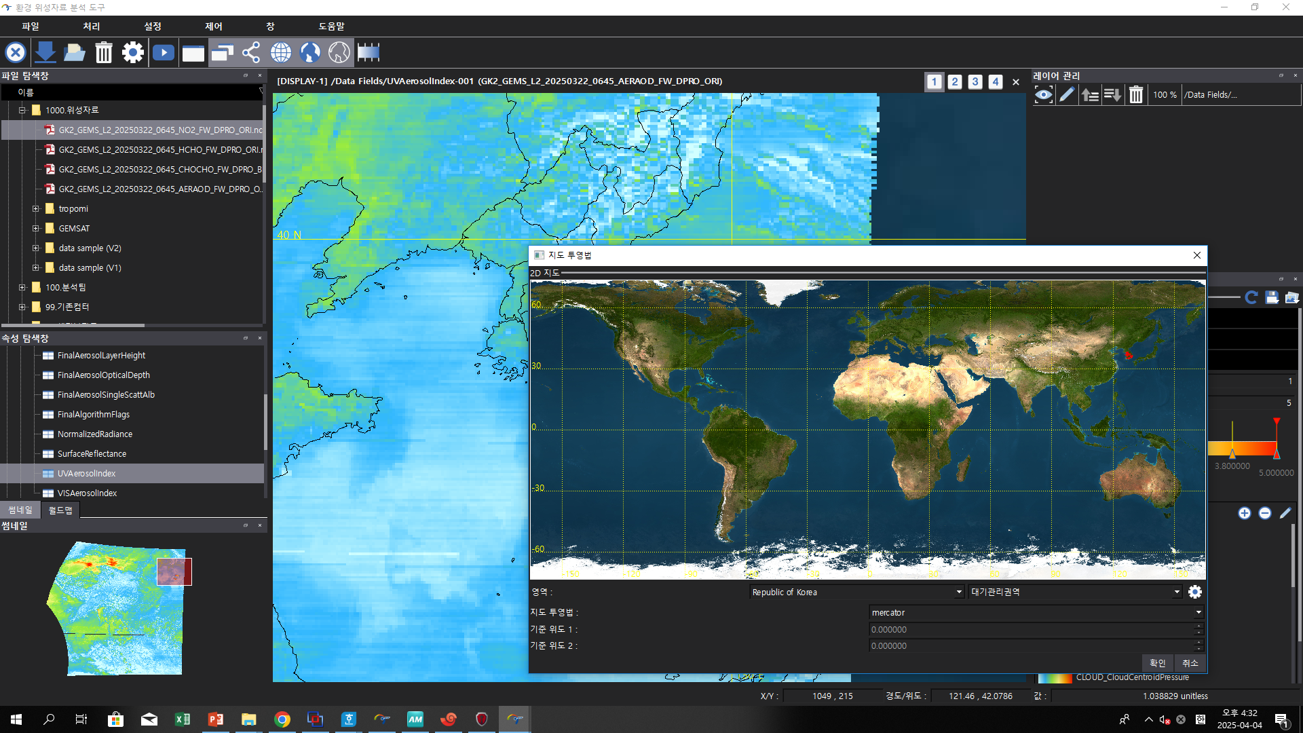Delete layer with trash icon in layer panel

1136,95
